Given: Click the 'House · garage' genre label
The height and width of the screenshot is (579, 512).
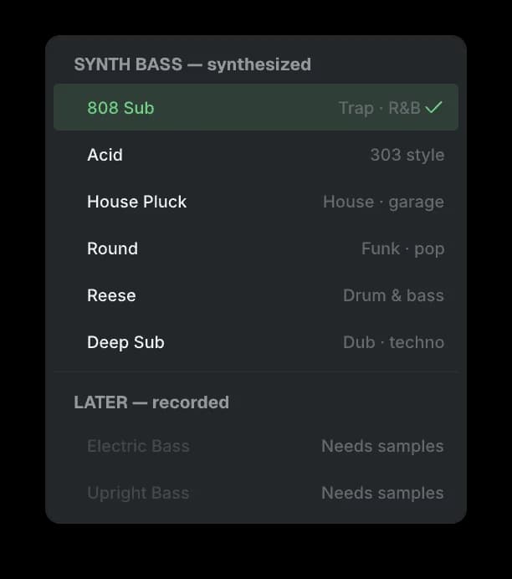Looking at the screenshot, I should pyautogui.click(x=383, y=202).
